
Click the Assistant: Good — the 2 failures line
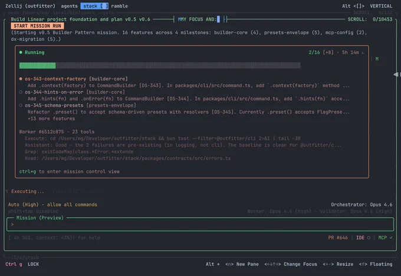(183, 145)
